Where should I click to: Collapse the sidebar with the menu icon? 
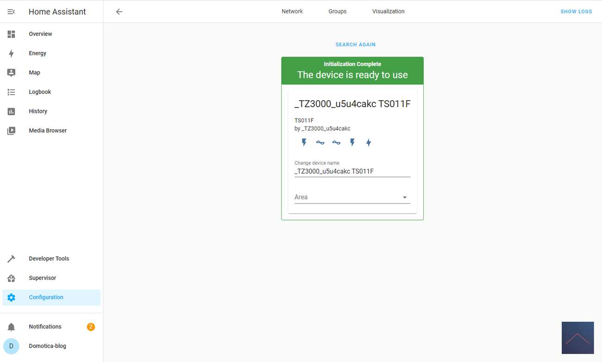pos(11,12)
